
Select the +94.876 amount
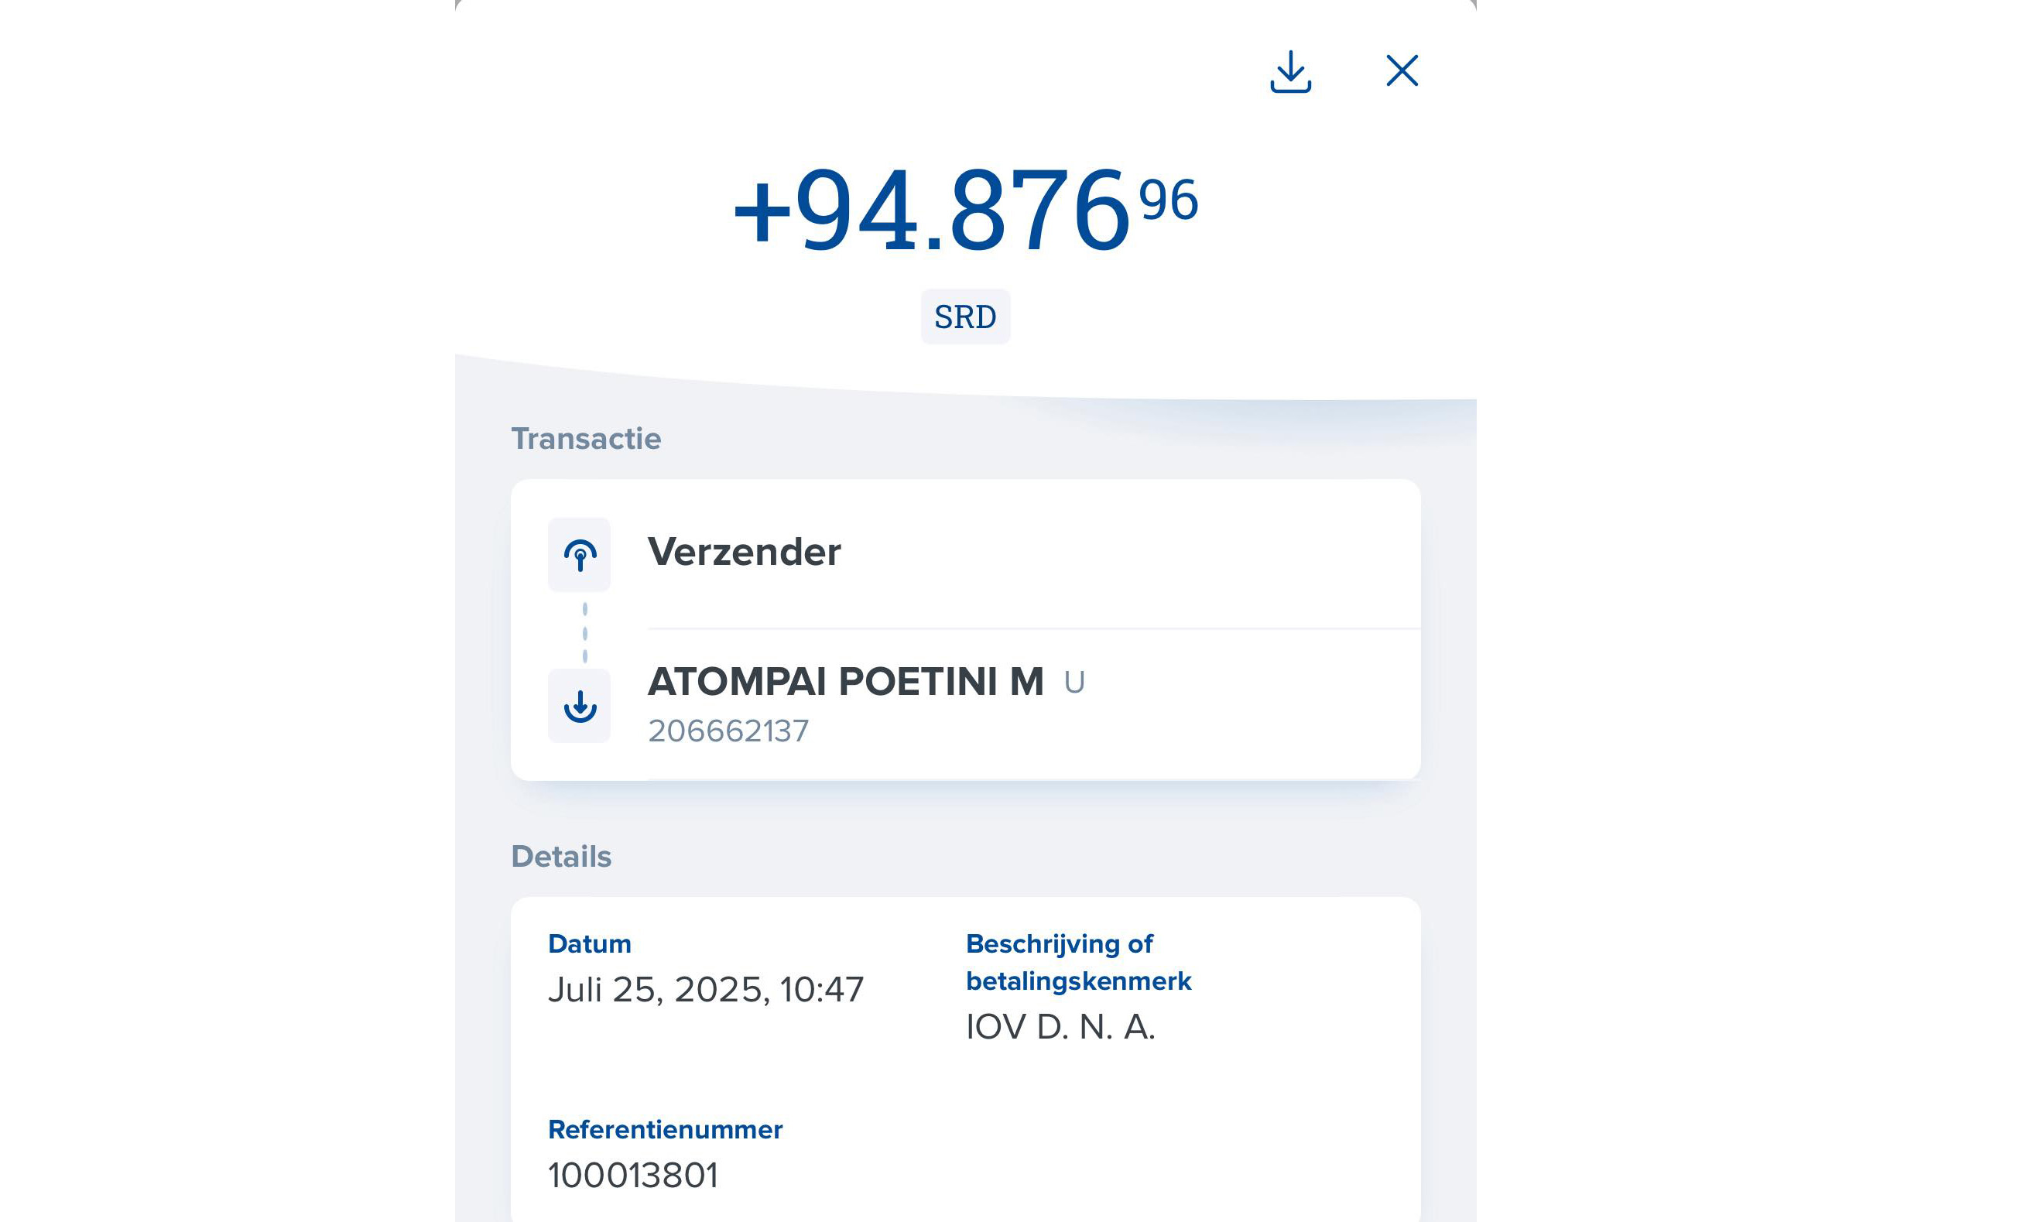click(930, 210)
